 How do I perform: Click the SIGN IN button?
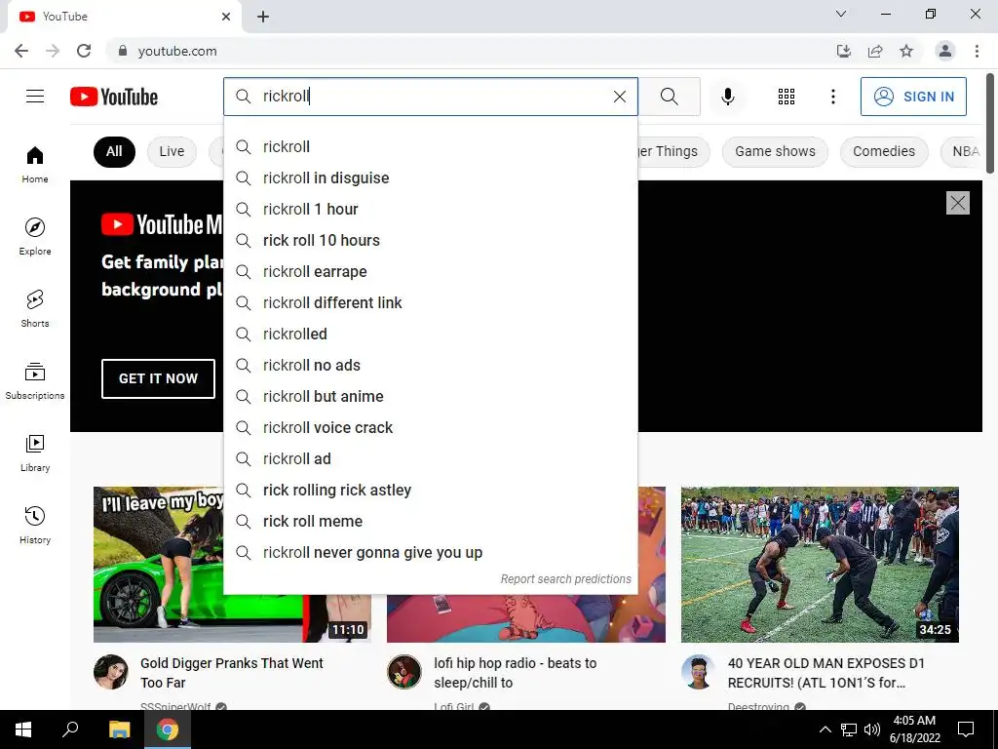tap(913, 97)
